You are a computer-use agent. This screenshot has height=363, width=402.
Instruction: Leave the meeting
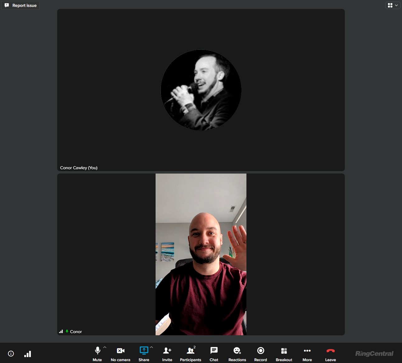coord(330,351)
